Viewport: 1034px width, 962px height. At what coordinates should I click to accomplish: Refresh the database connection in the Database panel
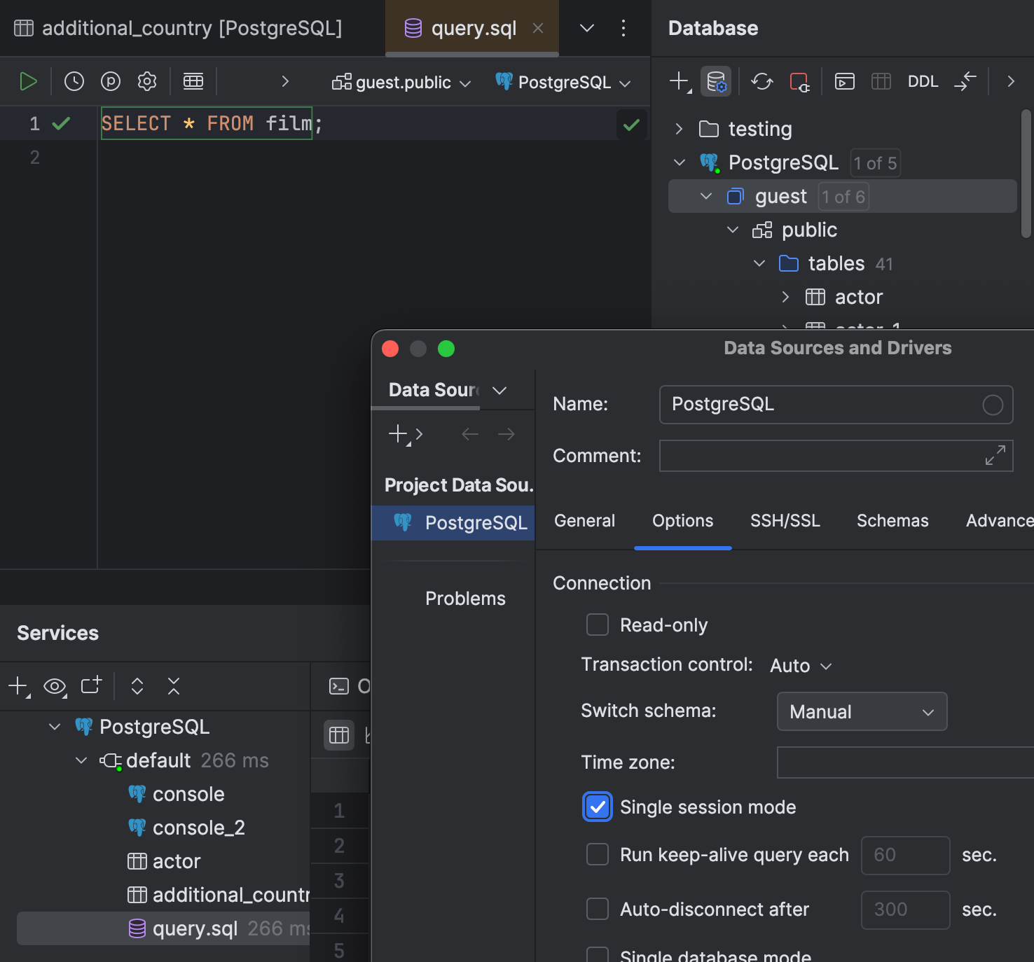(x=761, y=81)
